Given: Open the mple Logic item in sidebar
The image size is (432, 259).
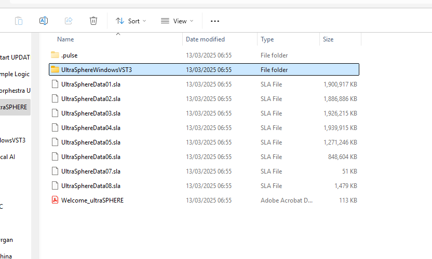Looking at the screenshot, I should 15,74.
